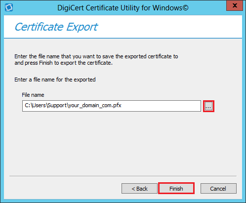Click the copyright symbol in window title
246x203 pixels.
(185, 8)
